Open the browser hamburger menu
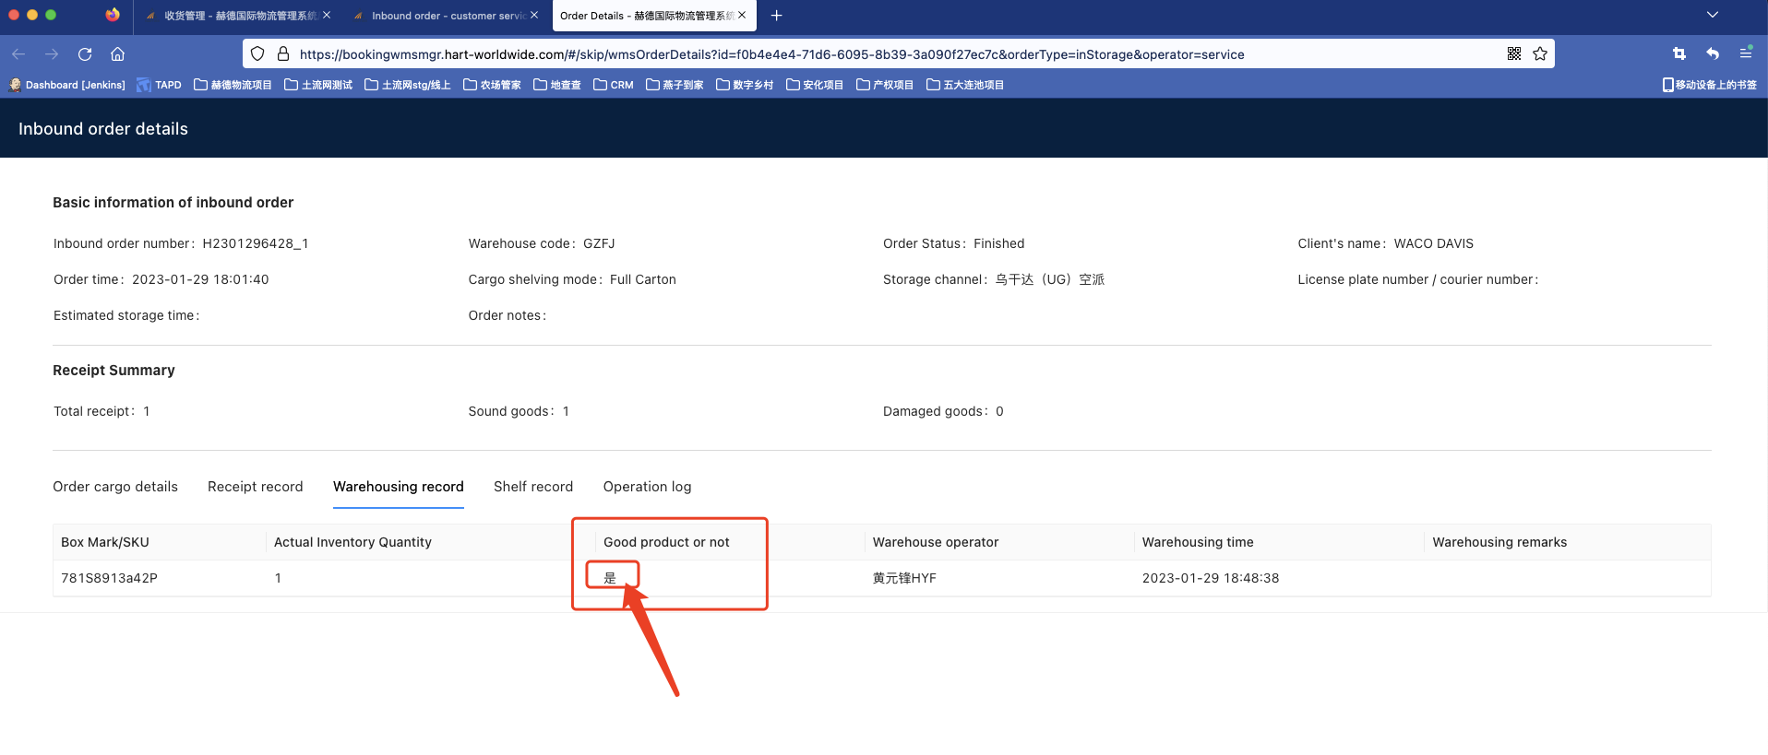1768x755 pixels. (x=1746, y=53)
